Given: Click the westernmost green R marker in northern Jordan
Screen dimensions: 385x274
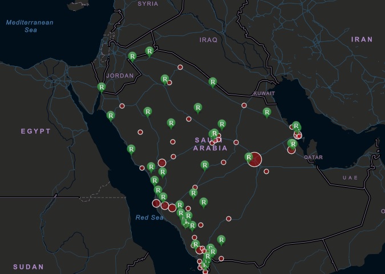Looking at the screenshot, I should (x=132, y=56).
